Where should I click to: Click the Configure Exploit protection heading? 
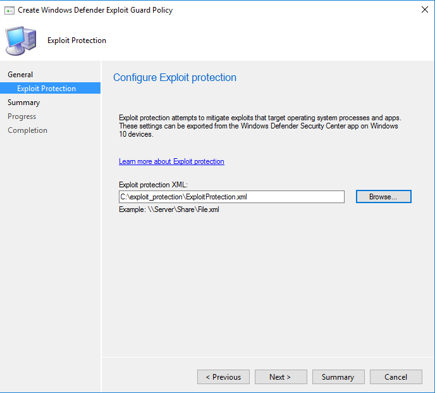(175, 78)
